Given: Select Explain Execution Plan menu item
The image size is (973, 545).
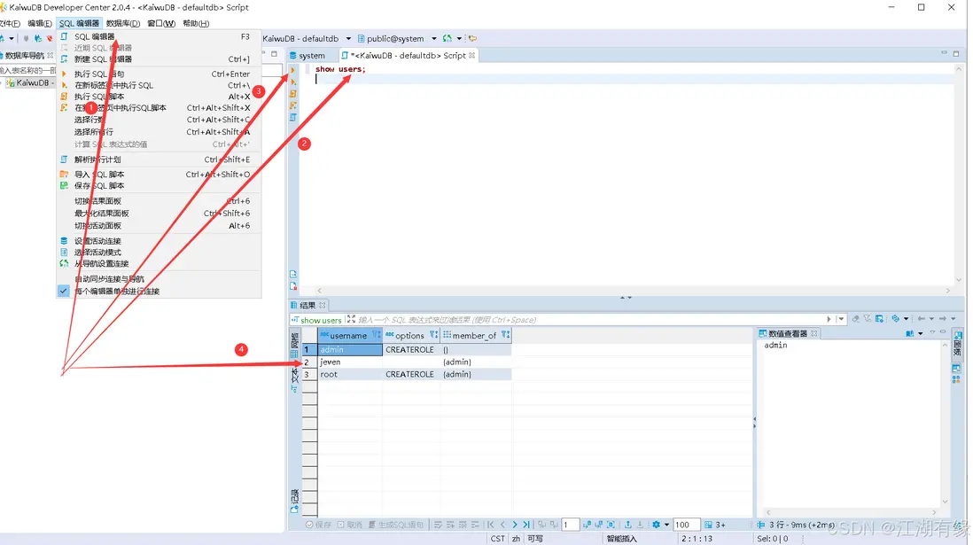Looking at the screenshot, I should tap(159, 160).
